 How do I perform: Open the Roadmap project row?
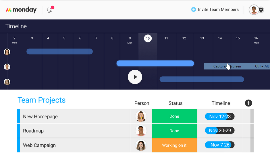tap(33, 131)
